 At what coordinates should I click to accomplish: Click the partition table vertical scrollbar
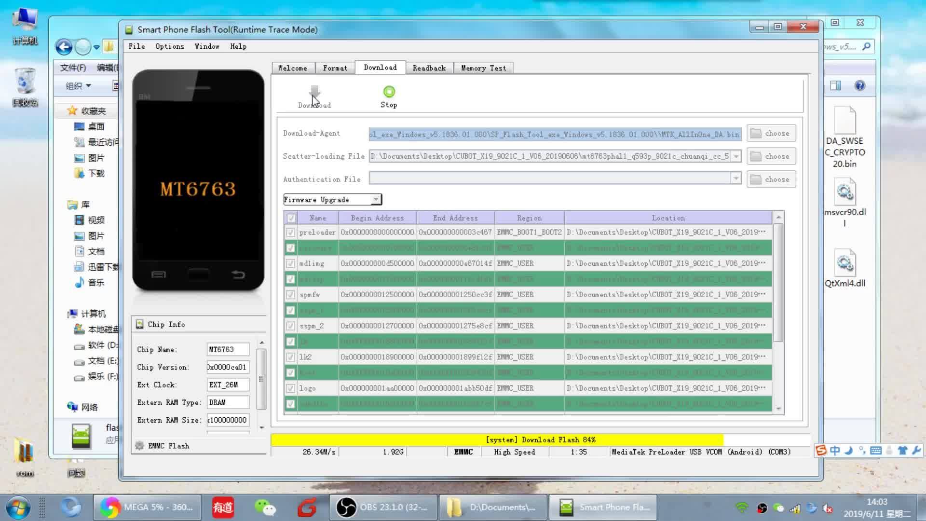(x=778, y=282)
